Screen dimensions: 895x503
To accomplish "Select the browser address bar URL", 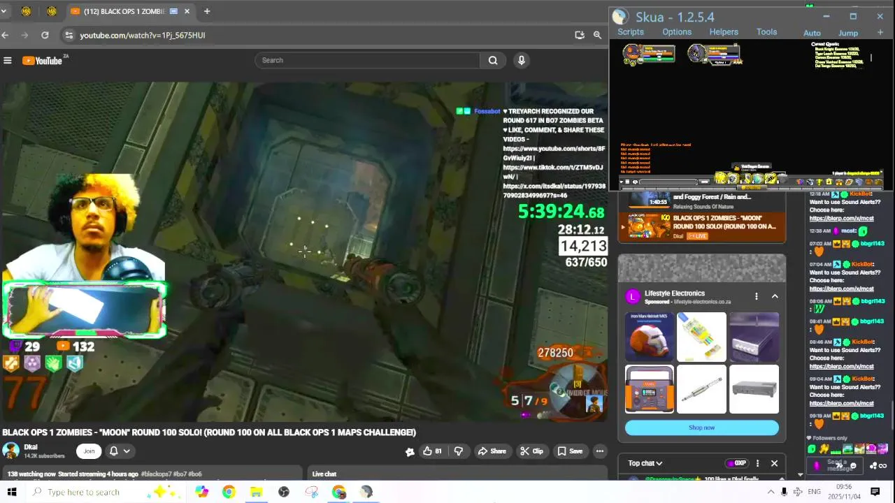I will pyautogui.click(x=143, y=35).
